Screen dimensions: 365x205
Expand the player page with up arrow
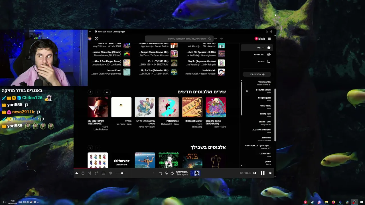76,173
